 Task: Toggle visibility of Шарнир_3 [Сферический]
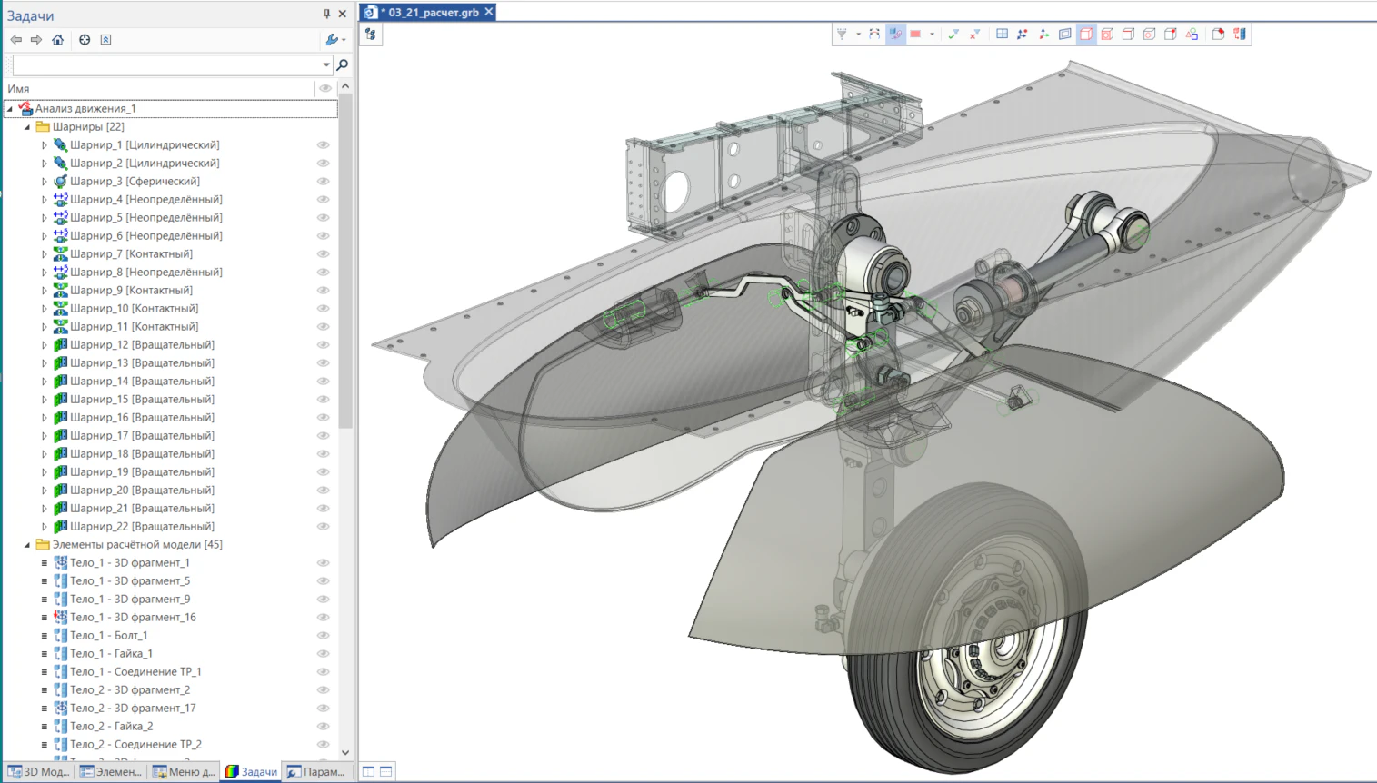[323, 182]
